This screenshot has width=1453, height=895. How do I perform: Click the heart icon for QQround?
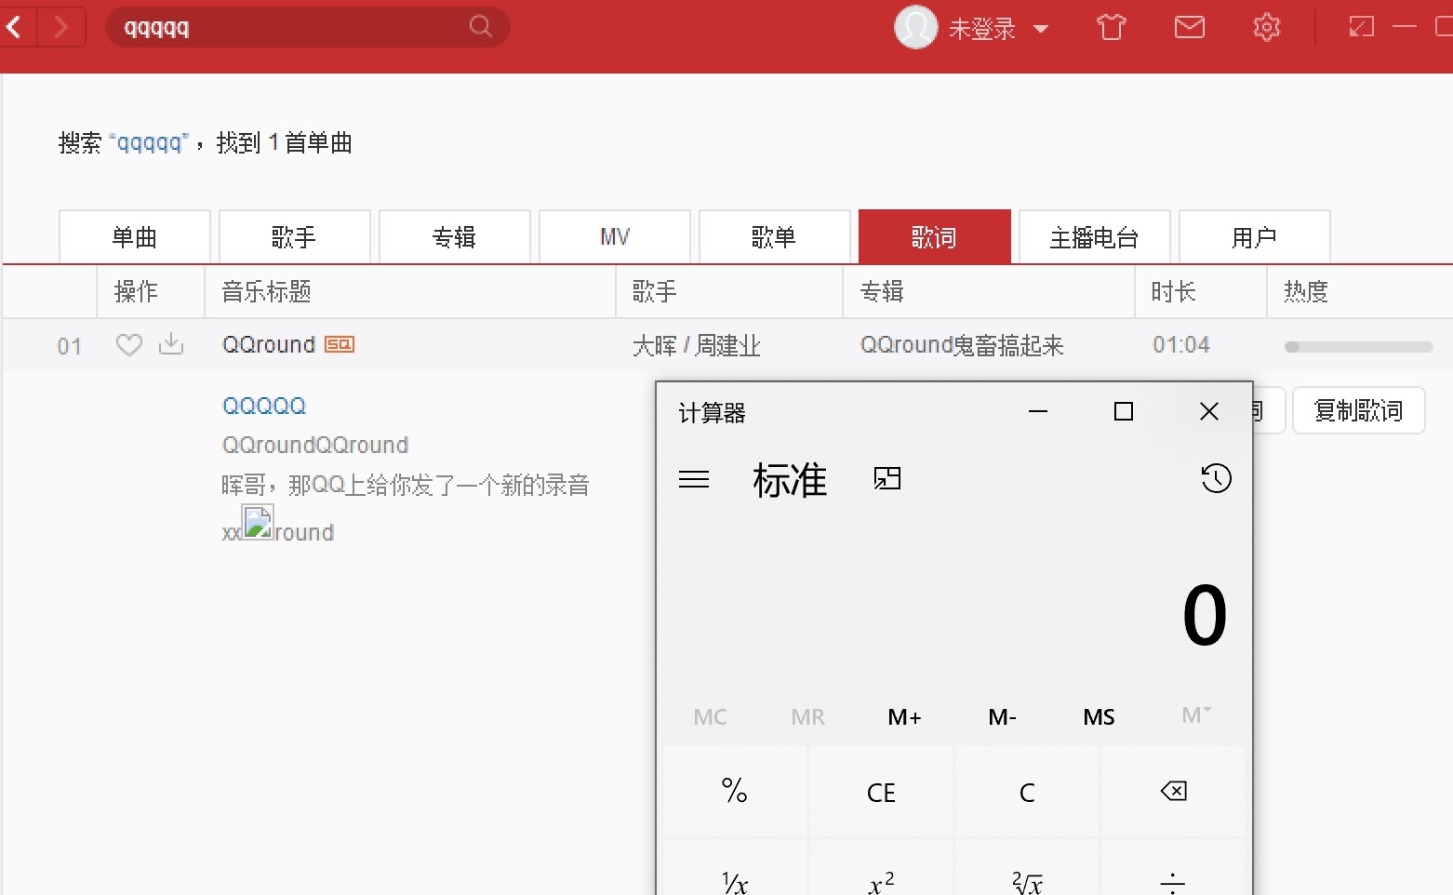pos(128,345)
